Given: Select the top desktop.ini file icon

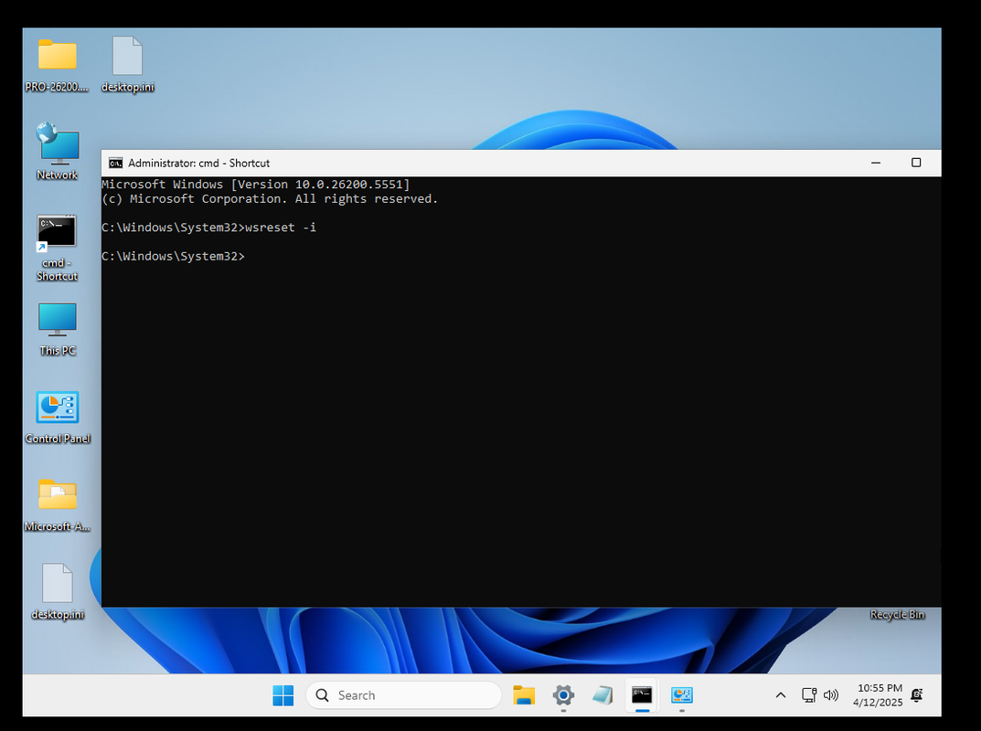Looking at the screenshot, I should click(x=128, y=65).
